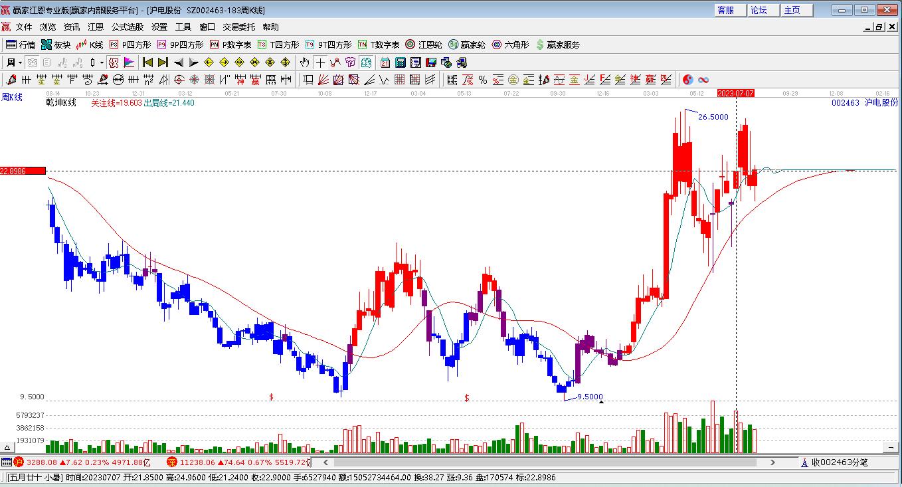Click the 乾坤K线 indicator label
This screenshot has width=902, height=487.
tap(61, 103)
